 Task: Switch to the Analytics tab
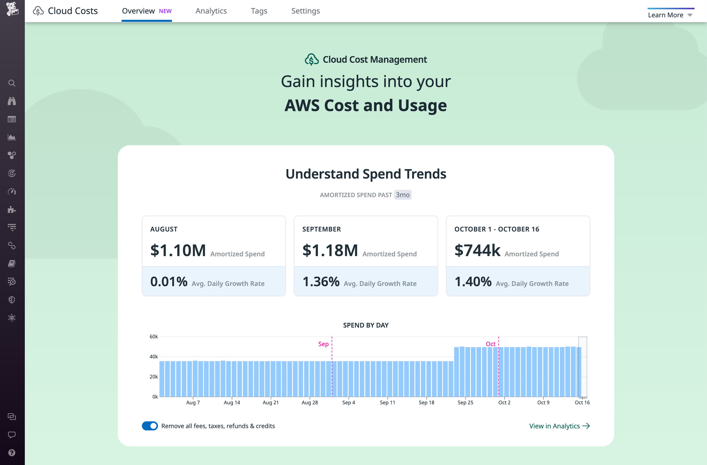click(211, 11)
